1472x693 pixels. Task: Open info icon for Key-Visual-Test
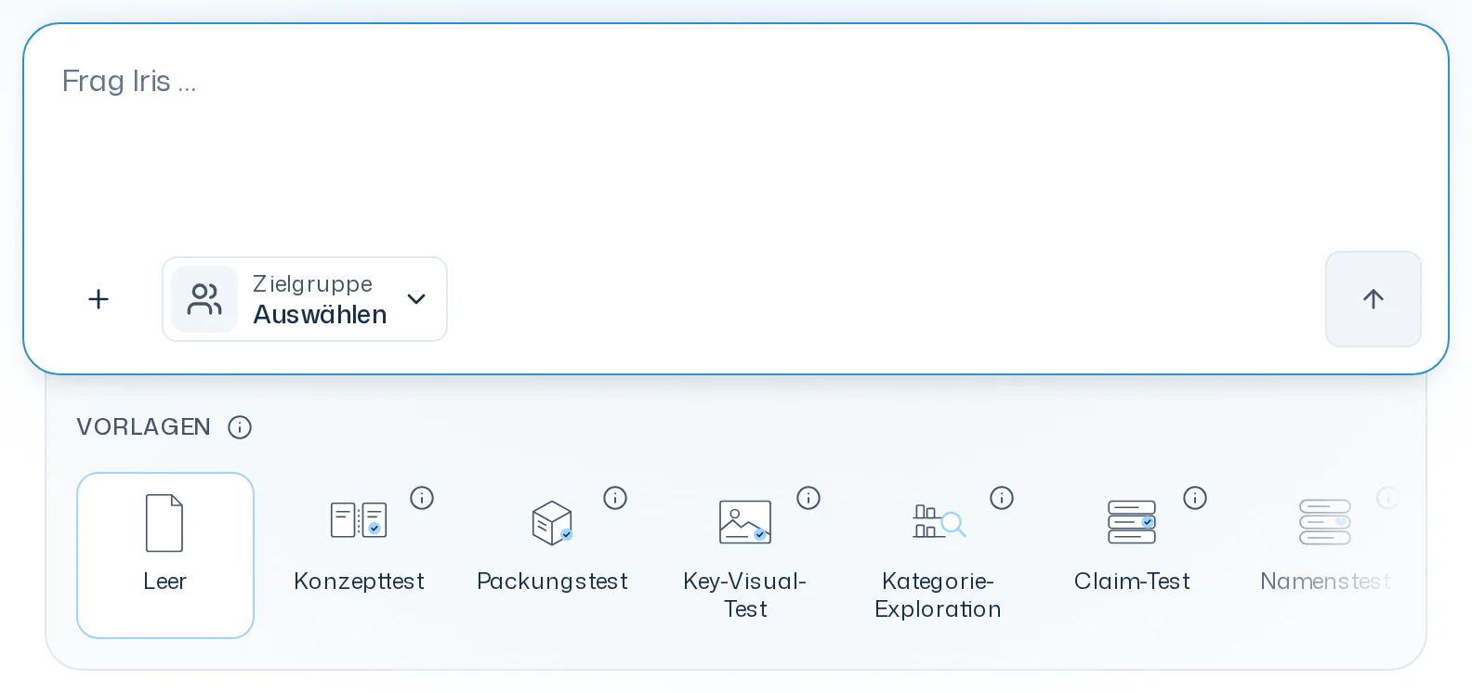[x=808, y=498]
